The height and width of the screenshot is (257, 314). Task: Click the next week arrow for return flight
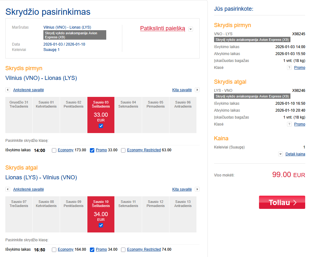point(197,189)
